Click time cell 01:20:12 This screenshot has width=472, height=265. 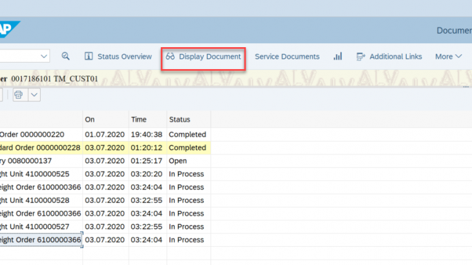(147, 148)
